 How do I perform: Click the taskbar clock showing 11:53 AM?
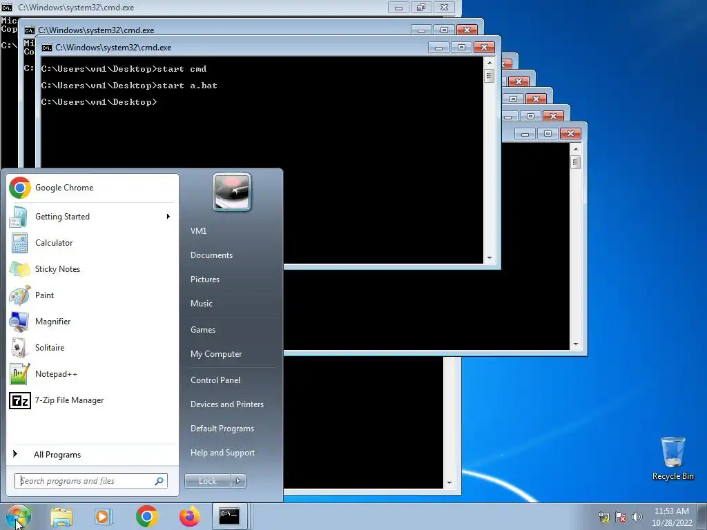click(672, 517)
